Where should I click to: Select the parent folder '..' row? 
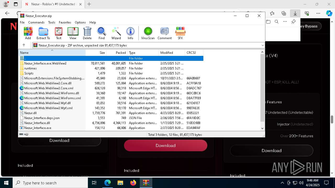click(111, 58)
